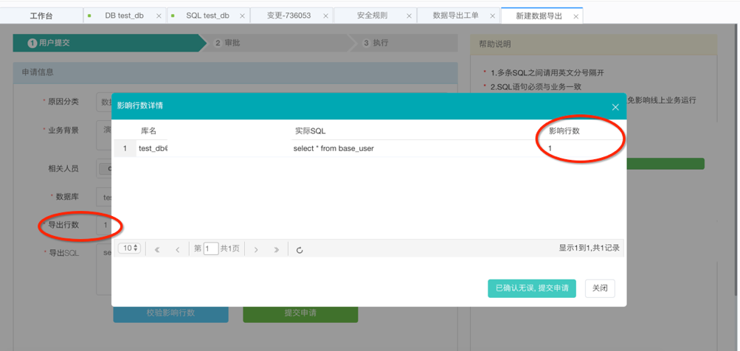740x351 pixels.
Task: Click the 导出行数 input field
Action: tap(106, 225)
